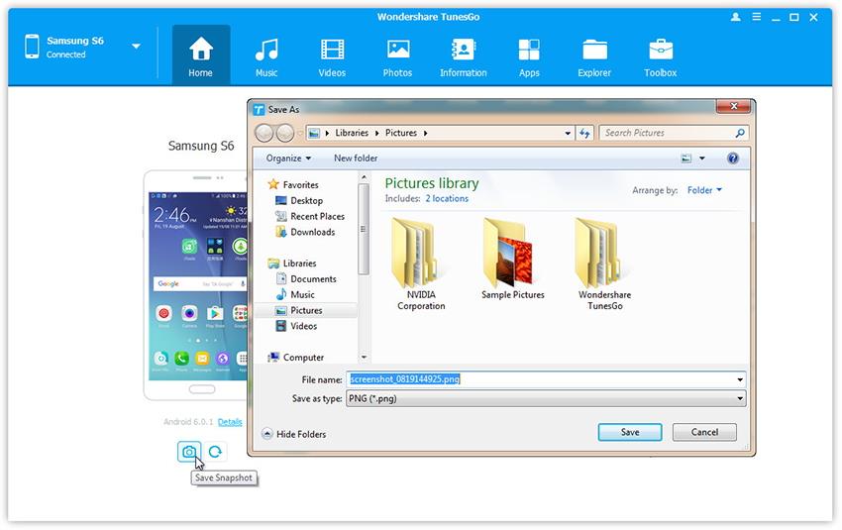842x530 pixels.
Task: Collapse the dialog with Hide Folders
Action: click(x=294, y=434)
